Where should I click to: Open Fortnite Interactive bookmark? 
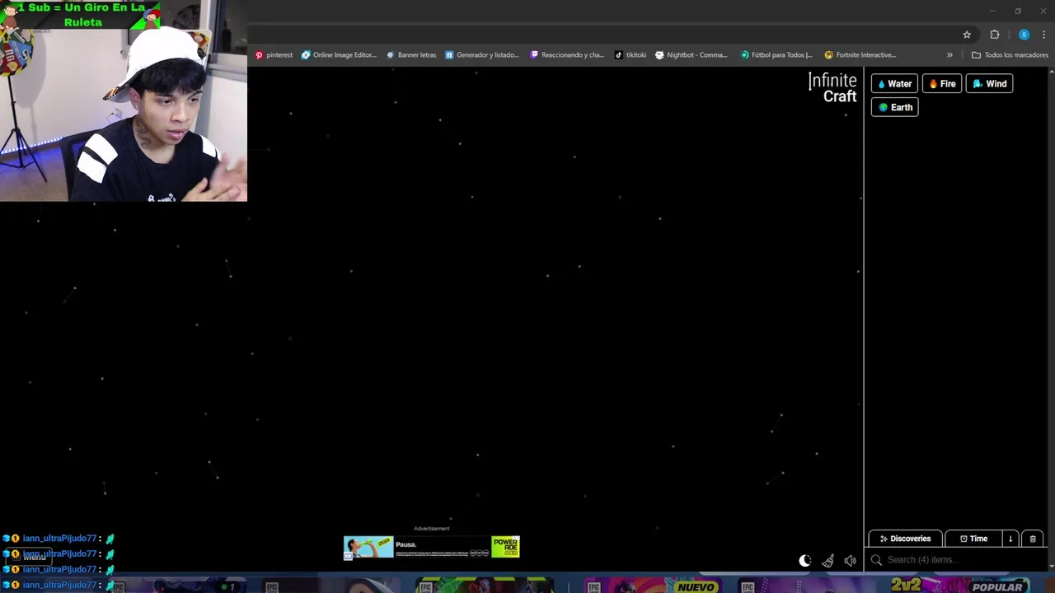[x=860, y=55]
